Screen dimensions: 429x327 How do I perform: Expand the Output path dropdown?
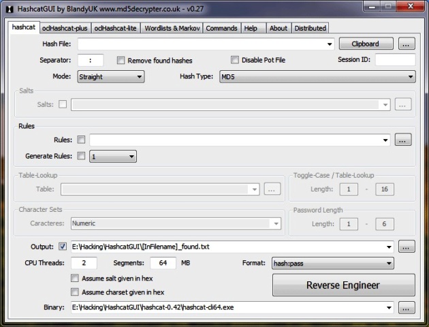[389, 247]
